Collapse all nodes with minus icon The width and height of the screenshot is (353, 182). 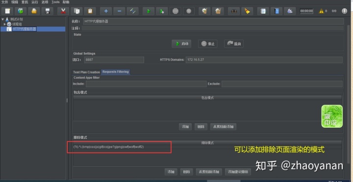point(119,11)
